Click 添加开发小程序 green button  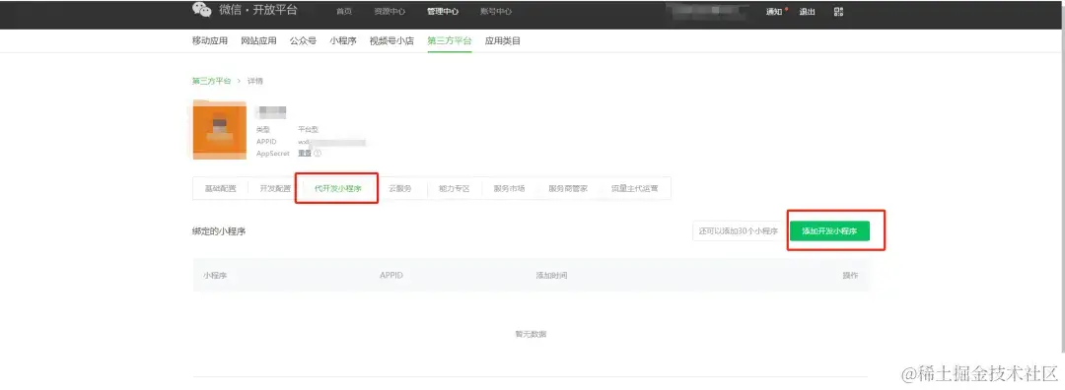[829, 231]
